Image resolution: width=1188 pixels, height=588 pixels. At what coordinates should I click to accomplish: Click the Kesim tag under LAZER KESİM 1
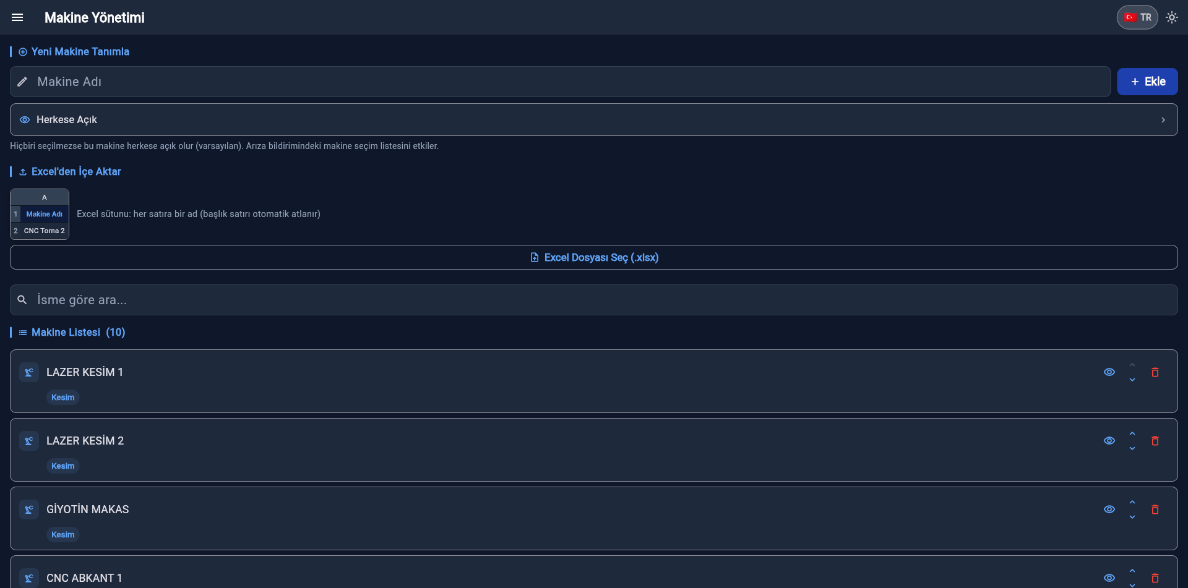coord(63,398)
